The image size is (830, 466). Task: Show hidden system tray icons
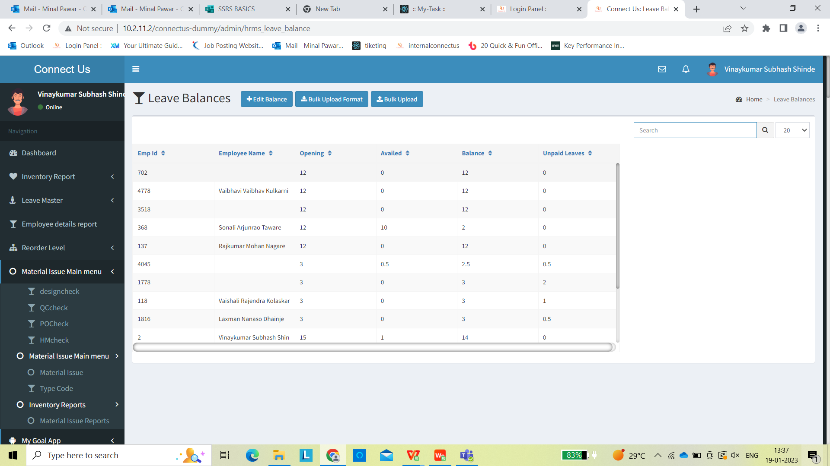pyautogui.click(x=658, y=455)
